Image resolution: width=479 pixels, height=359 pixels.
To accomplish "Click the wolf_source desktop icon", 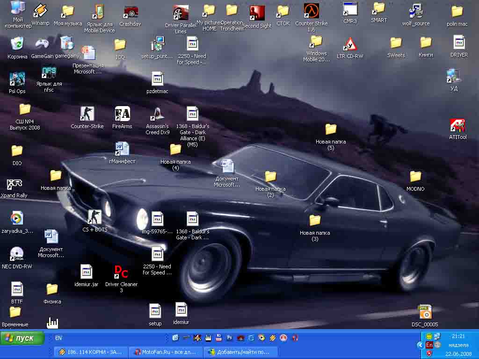I will [x=416, y=11].
